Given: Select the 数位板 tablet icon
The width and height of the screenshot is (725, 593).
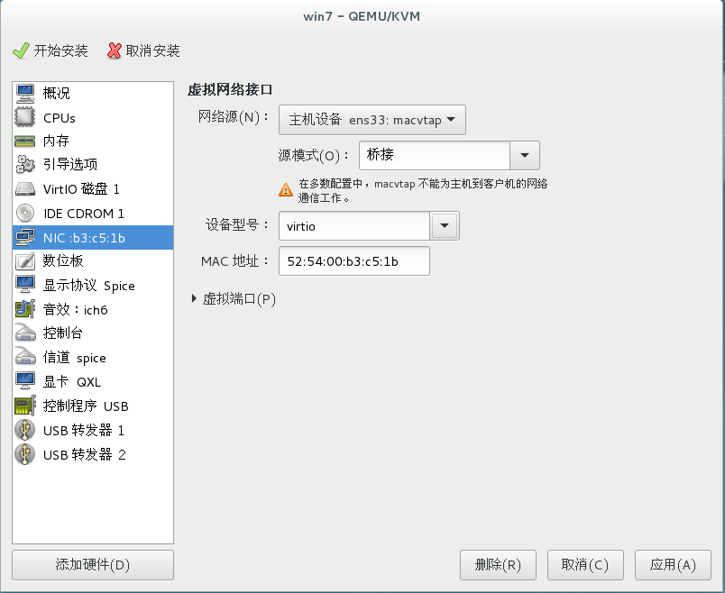Looking at the screenshot, I should 25,261.
